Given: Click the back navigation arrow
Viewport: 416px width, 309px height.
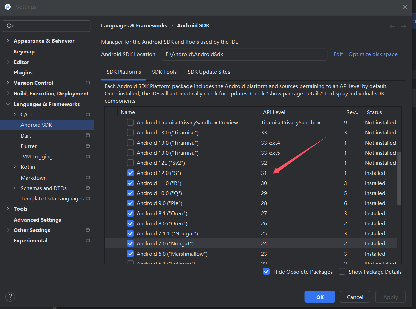Looking at the screenshot, I should [x=392, y=27].
